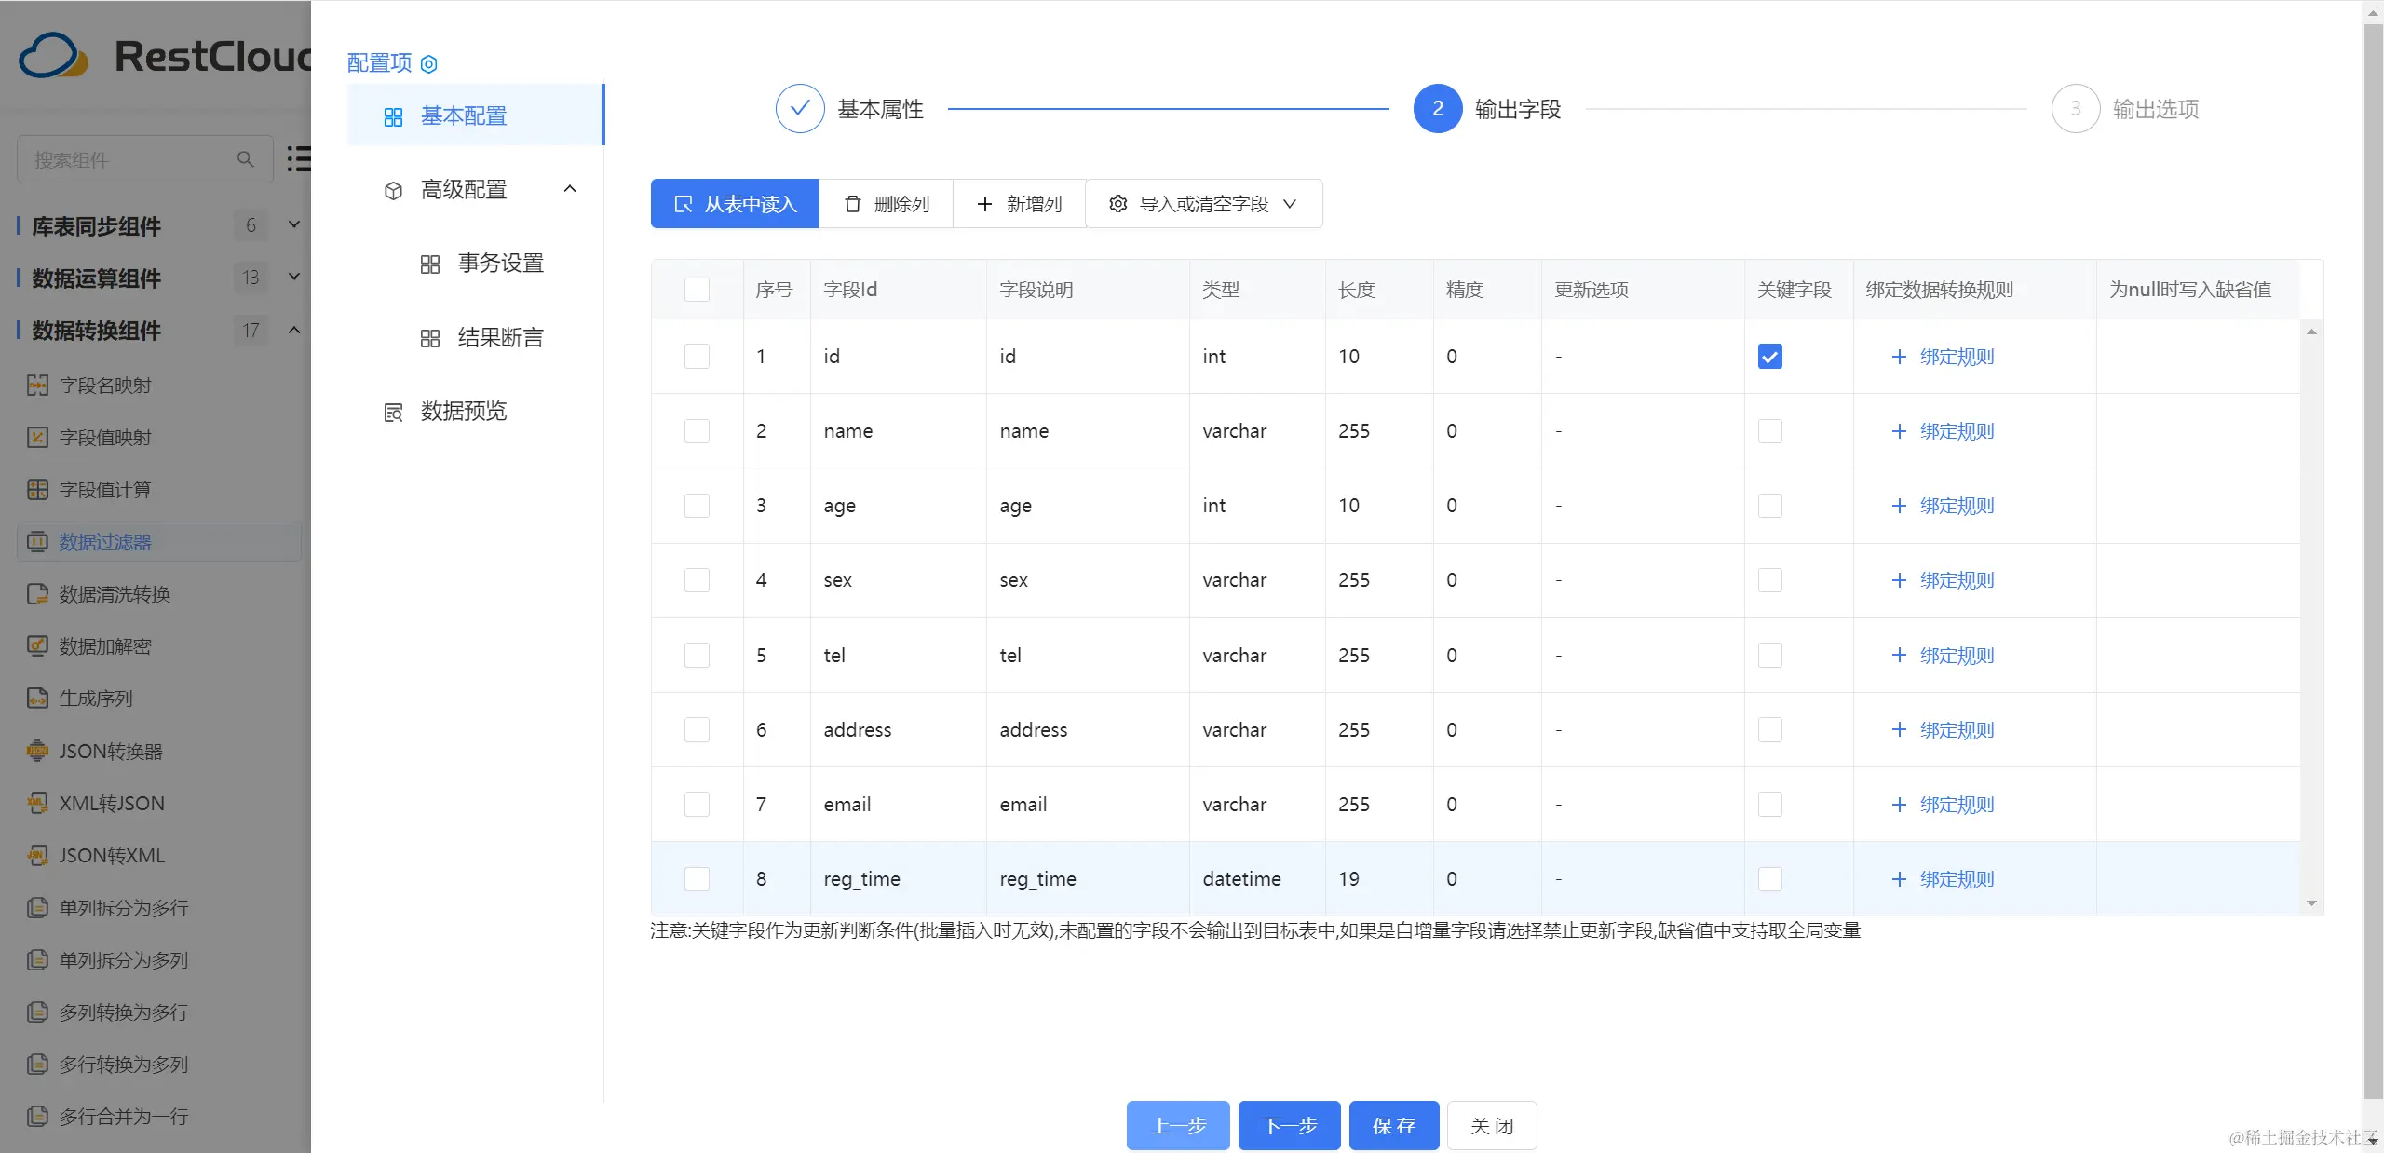This screenshot has height=1153, width=2384.
Task: Click the JSON转换器 component icon
Action: [x=37, y=751]
